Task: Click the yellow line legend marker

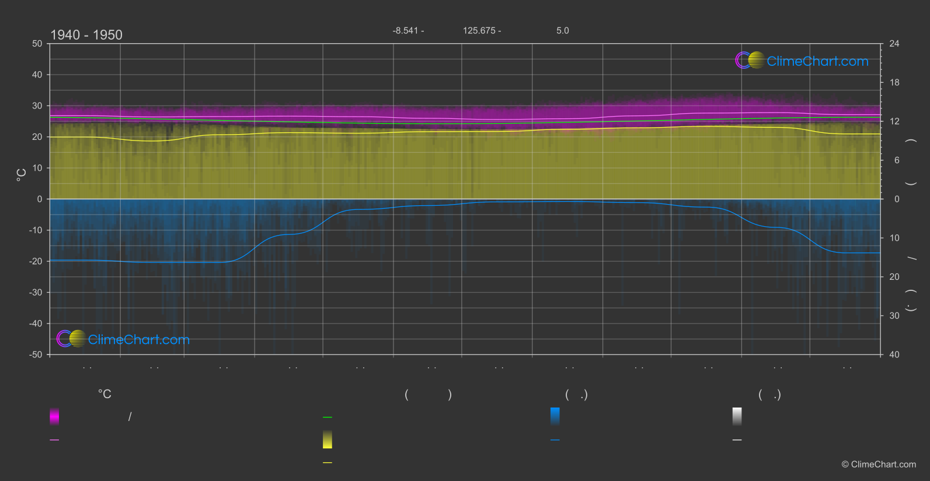Action: pyautogui.click(x=328, y=463)
